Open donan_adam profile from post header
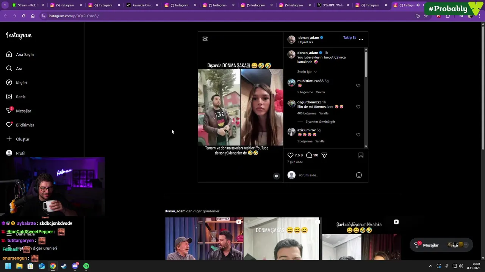485x272 pixels. (x=308, y=38)
